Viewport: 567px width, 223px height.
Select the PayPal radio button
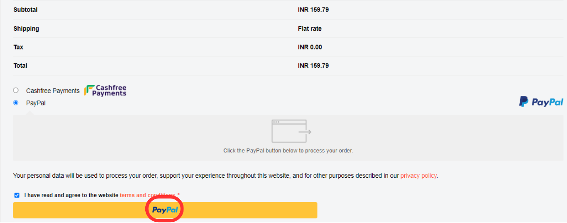[16, 103]
